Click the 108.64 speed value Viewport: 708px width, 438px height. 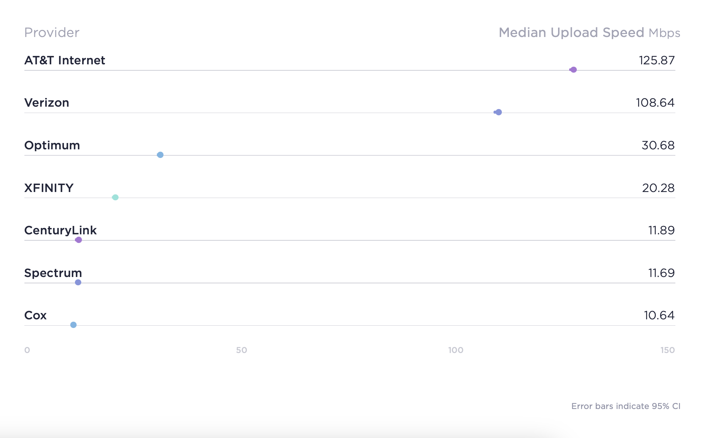[655, 103]
